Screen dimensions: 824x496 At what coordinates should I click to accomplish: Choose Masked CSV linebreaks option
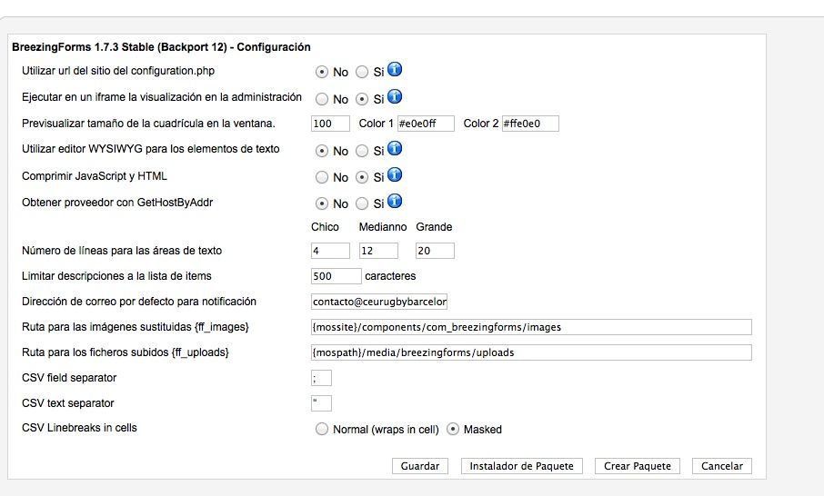452,430
